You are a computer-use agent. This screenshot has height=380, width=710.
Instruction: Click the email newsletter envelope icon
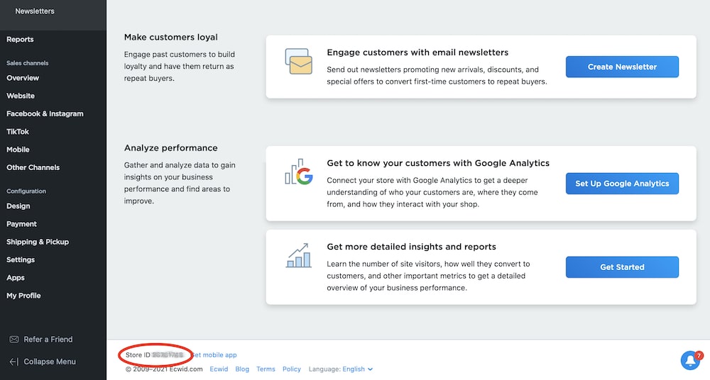pos(298,62)
